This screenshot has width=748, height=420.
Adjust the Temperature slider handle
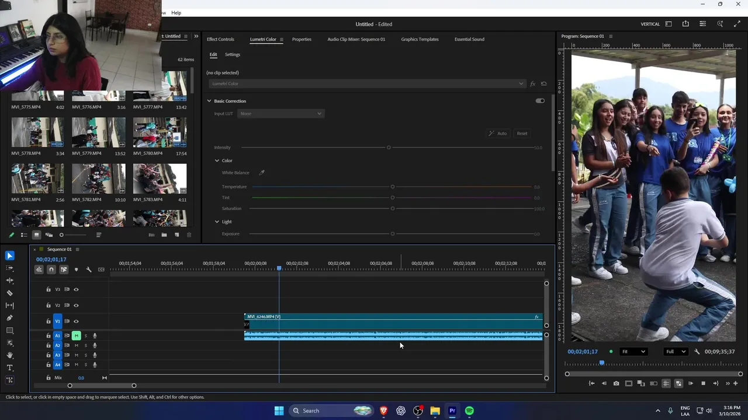coord(393,187)
